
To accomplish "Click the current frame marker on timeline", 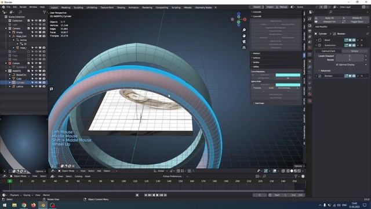I will [x=10, y=181].
